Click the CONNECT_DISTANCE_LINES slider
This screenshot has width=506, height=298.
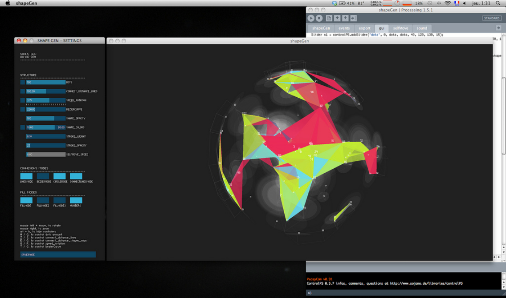coord(46,91)
